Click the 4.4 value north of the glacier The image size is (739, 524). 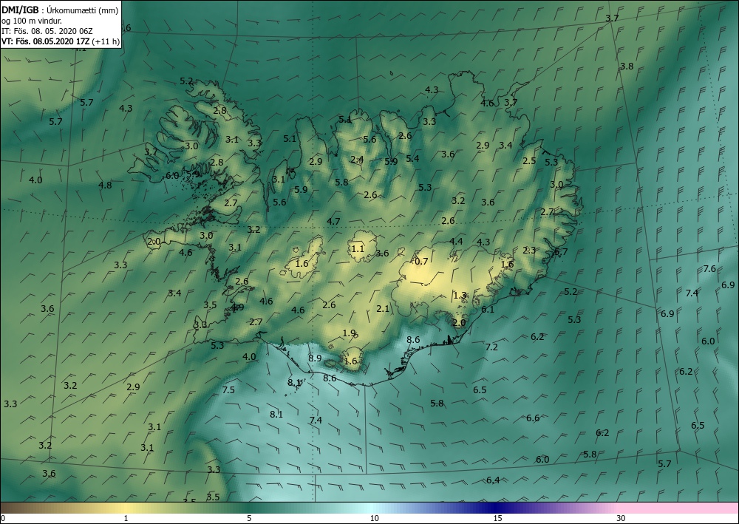point(456,242)
